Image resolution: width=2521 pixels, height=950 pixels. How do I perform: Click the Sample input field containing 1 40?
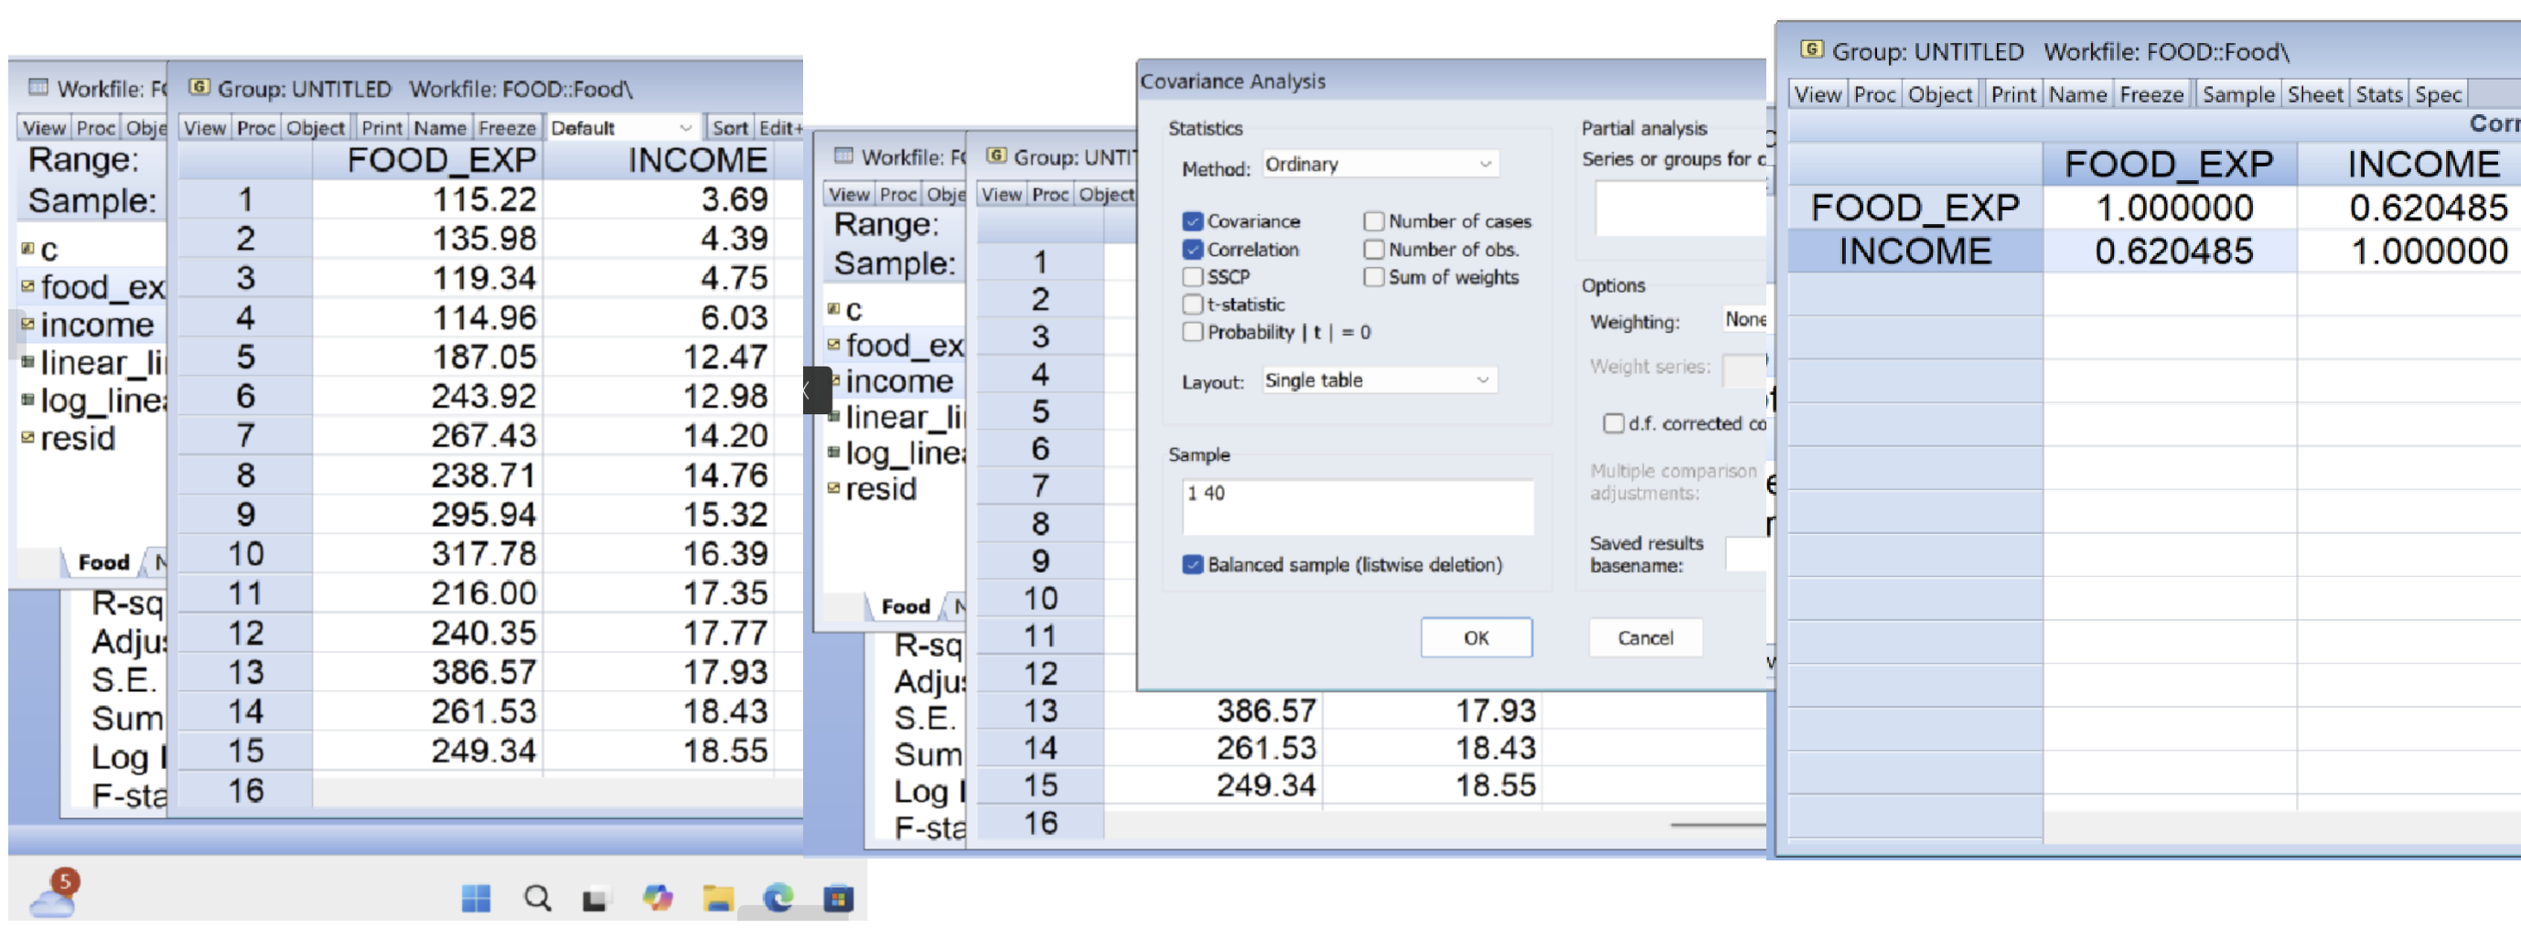click(1357, 506)
